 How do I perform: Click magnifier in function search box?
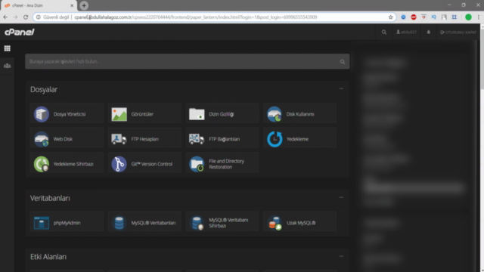click(343, 62)
